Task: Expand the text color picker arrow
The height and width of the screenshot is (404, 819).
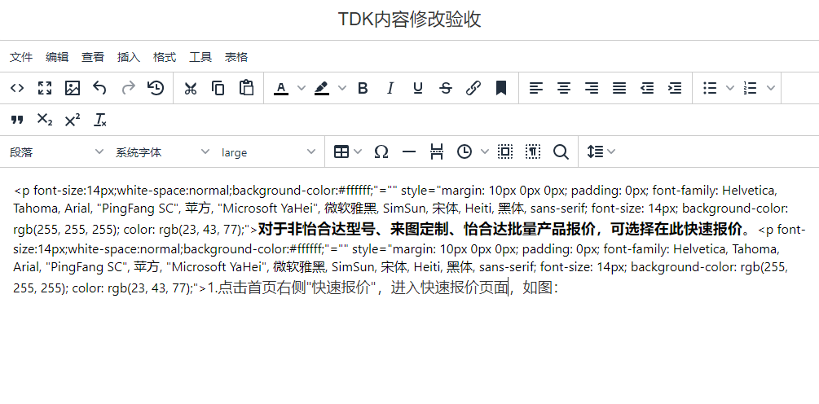Action: tap(302, 88)
